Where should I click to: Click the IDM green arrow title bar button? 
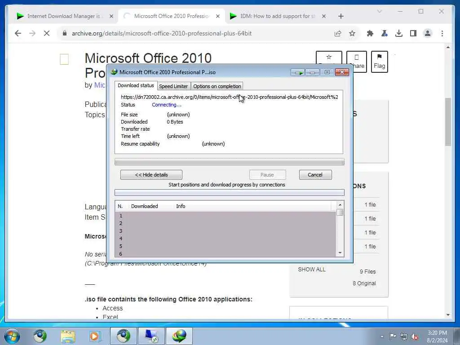tap(298, 72)
